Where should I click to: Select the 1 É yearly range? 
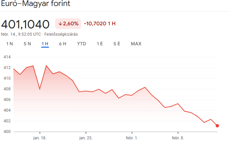pyautogui.click(x=100, y=44)
